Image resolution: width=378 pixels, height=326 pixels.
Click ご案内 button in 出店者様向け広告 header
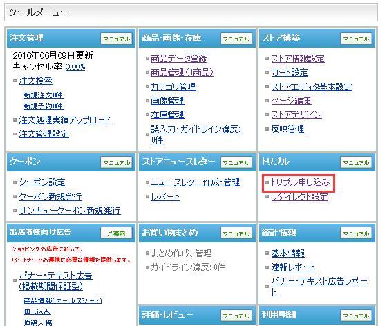click(116, 233)
